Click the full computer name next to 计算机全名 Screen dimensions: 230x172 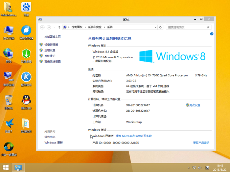(x=138, y=111)
